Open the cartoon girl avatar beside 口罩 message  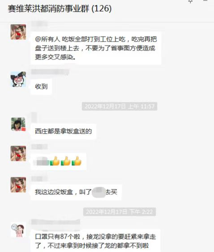[x=18, y=230]
